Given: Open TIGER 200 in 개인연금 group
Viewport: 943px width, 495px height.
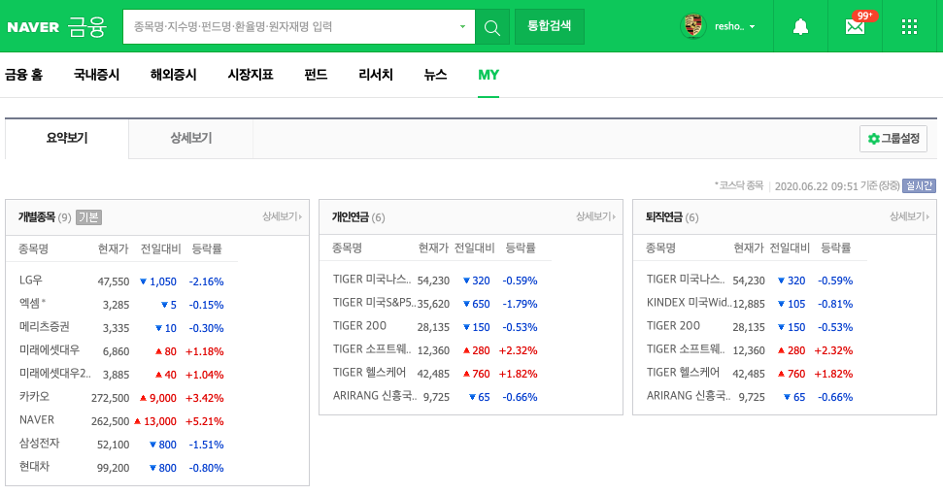Looking at the screenshot, I should 359,325.
